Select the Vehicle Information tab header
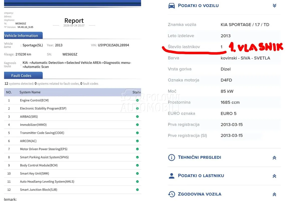301x201 pixels. tap(23, 36)
